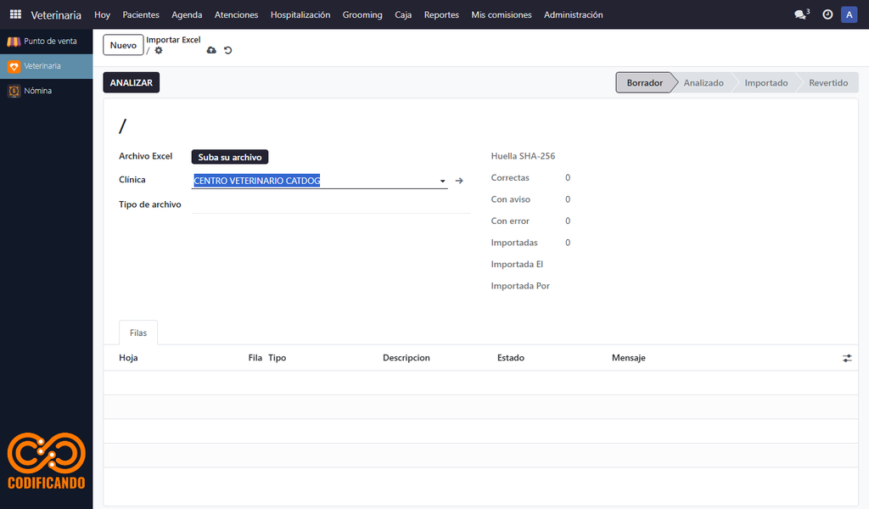Open the activities clock icon
Screen dimensions: 869x509
coord(827,14)
